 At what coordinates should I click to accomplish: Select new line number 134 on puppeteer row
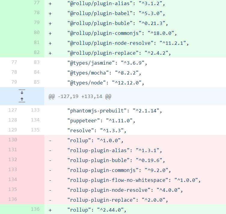[35, 120]
